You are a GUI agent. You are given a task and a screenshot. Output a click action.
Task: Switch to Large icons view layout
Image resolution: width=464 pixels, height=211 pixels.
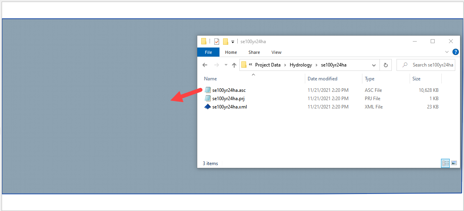point(454,163)
